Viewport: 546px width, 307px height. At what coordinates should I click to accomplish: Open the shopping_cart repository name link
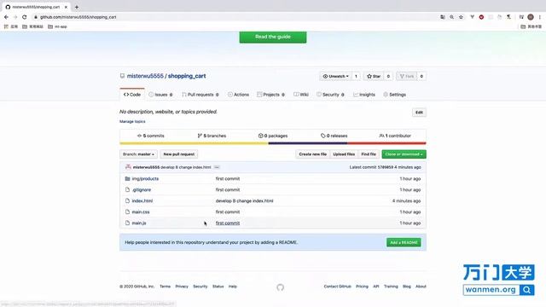(187, 76)
